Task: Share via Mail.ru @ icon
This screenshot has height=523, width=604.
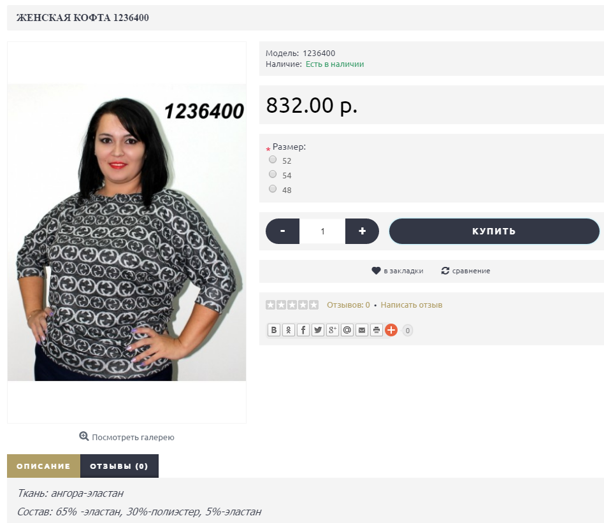Action: 347,330
